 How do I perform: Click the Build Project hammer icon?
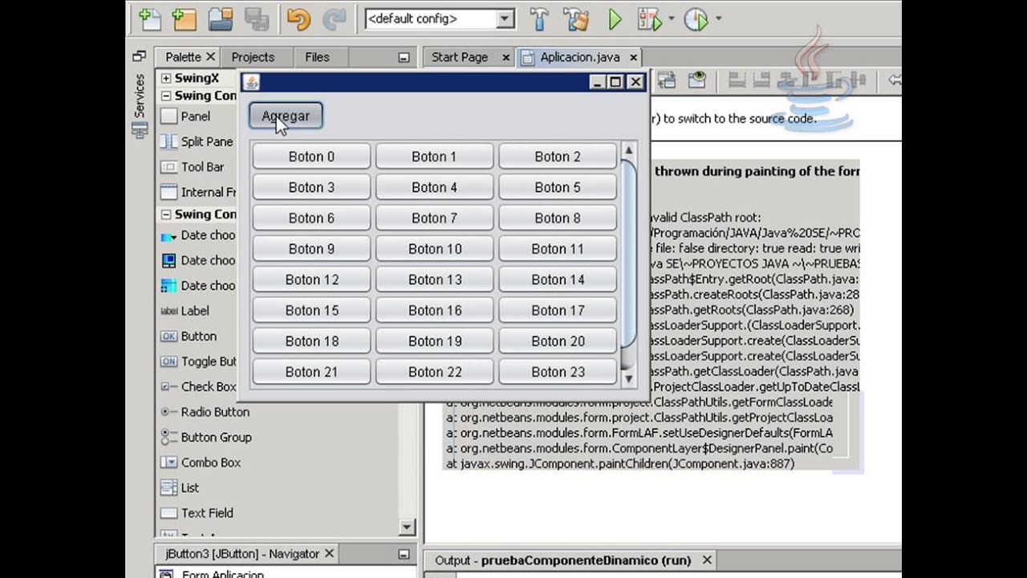pos(540,18)
